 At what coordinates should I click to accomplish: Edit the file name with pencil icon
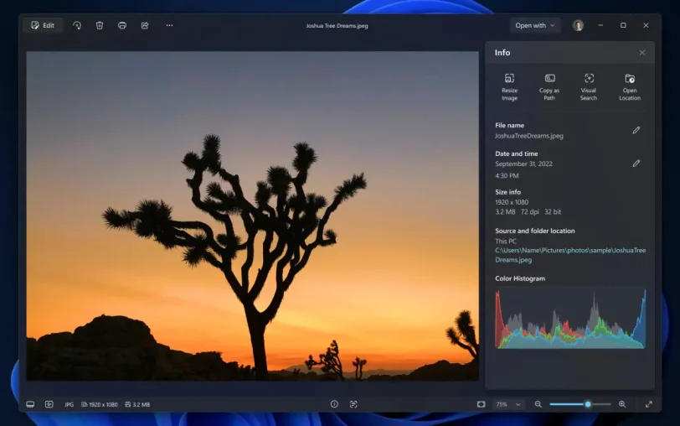(636, 130)
